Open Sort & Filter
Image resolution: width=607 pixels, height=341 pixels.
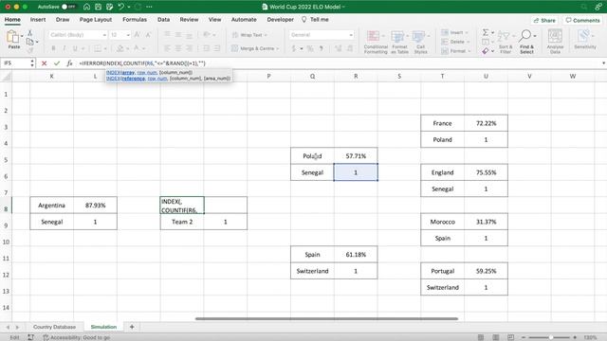(506, 42)
